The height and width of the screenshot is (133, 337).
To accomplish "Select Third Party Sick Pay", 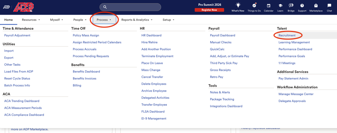I will point(224,63).
